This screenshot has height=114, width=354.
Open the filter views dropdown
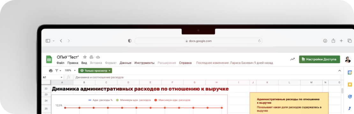click(58, 71)
